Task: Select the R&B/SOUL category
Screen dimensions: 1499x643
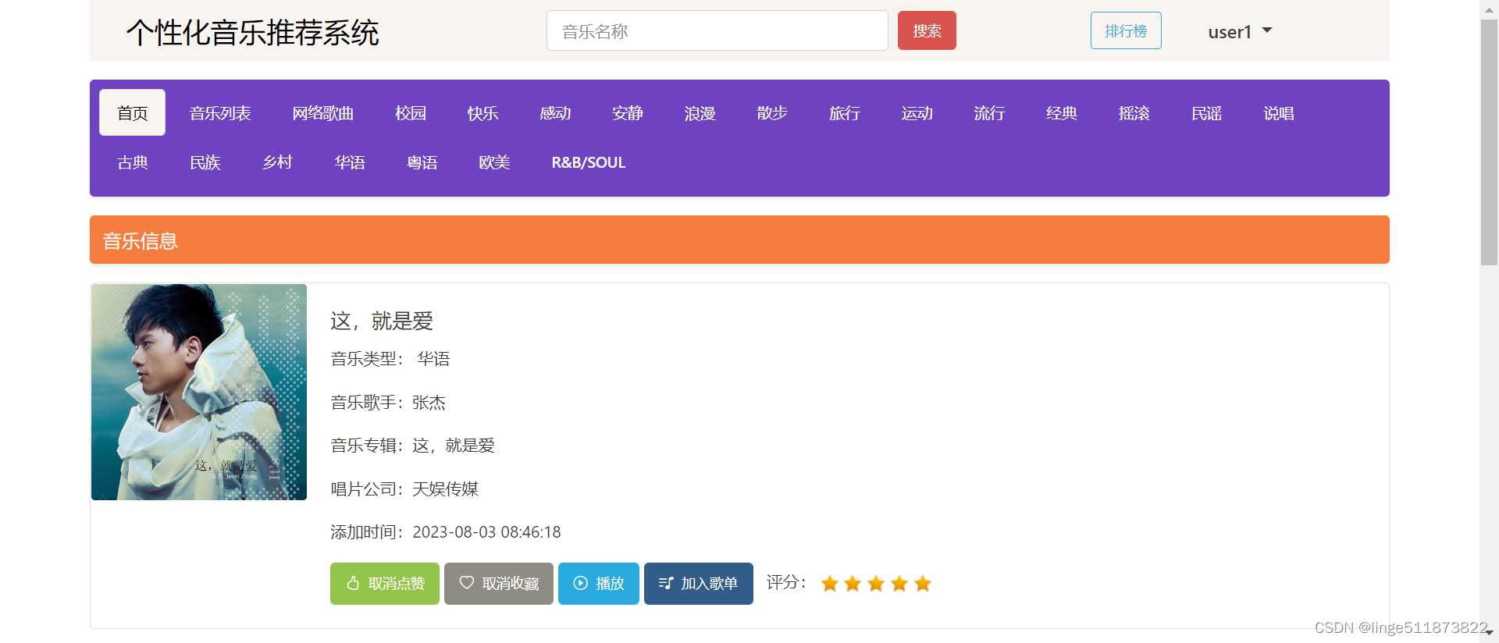Action: coord(589,162)
